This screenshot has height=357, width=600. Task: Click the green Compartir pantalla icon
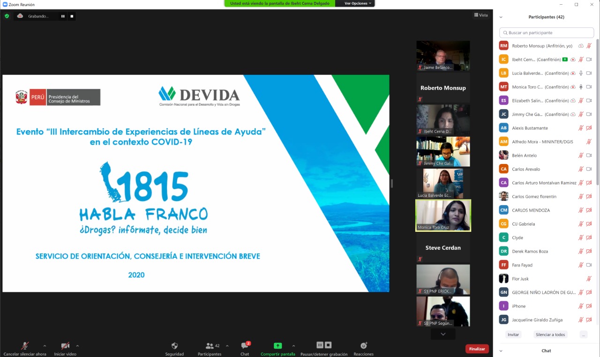click(x=277, y=346)
